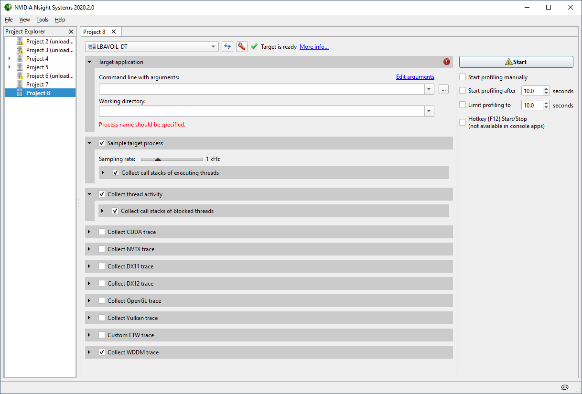Screen dimensions: 582x394
Task: Click the Project 5 server icon
Action: (20, 67)
